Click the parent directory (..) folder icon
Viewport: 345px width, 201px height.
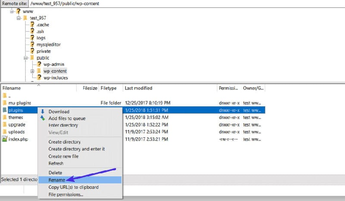pos(5,96)
